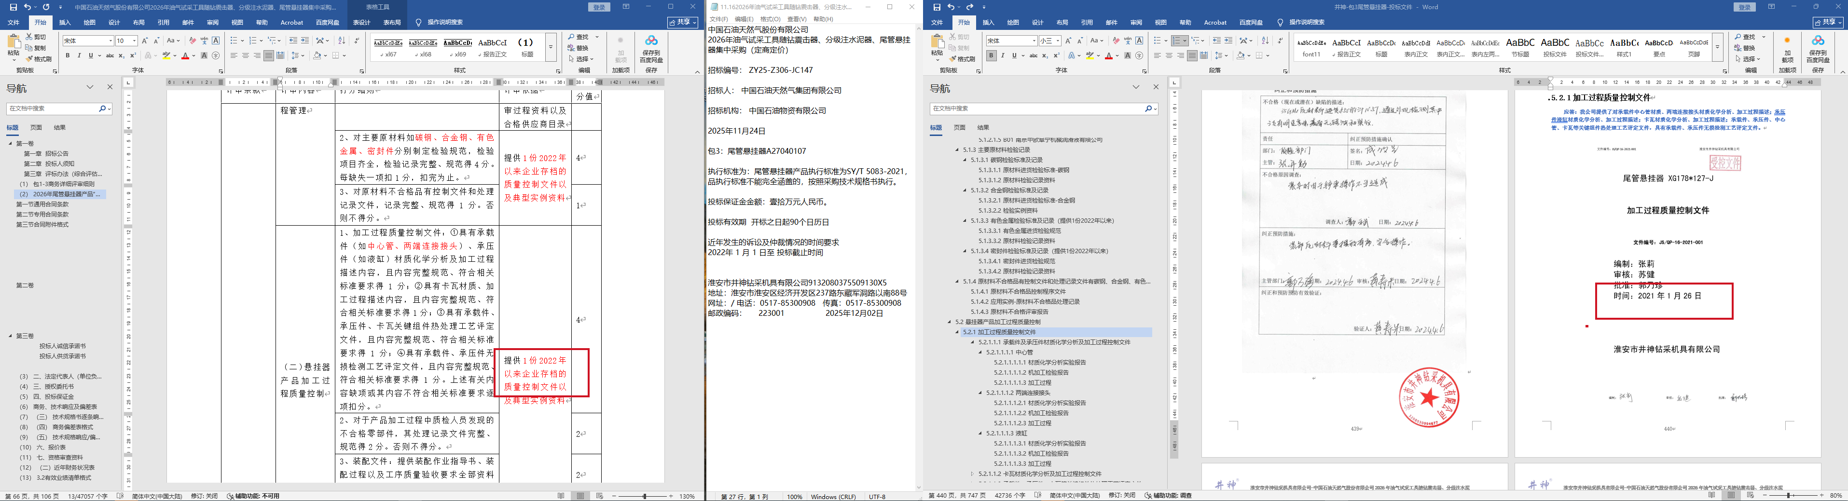Click 保存到百度网盘 in 井神 Word ribbon
Screen dimensions: 1848x501
coord(1818,48)
